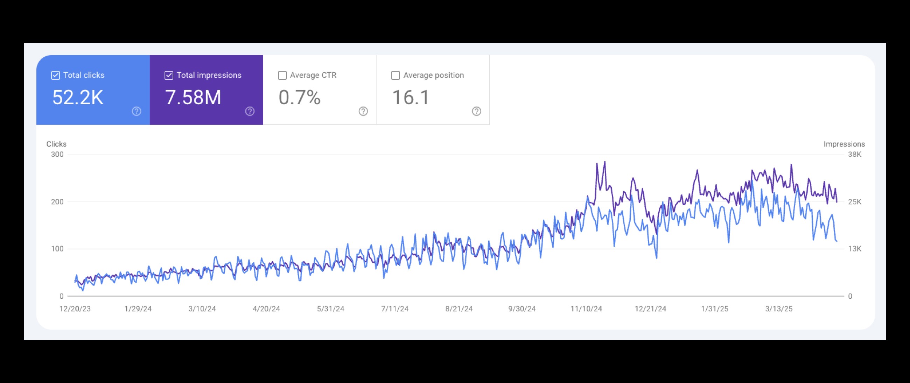Click the Average CTR help question mark
Image resolution: width=910 pixels, height=383 pixels.
[x=363, y=112]
